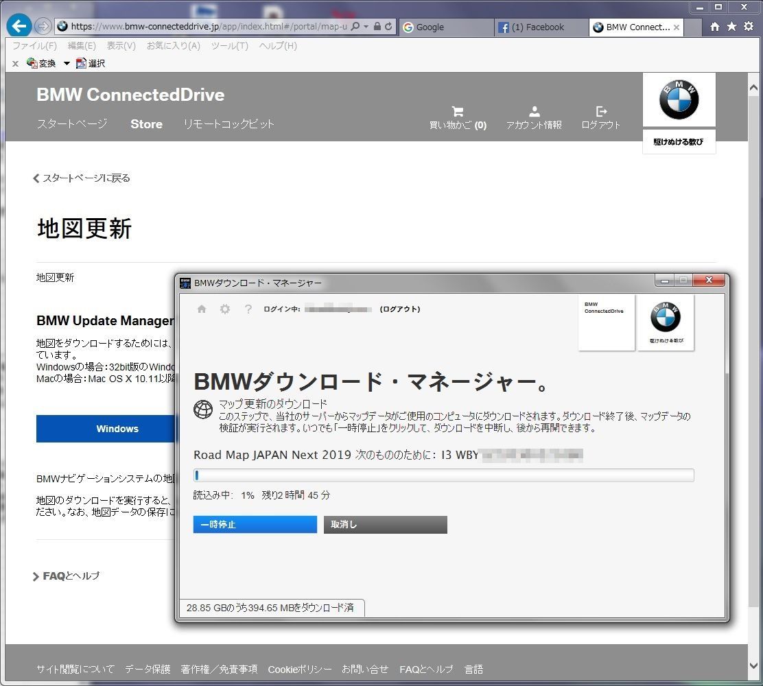The height and width of the screenshot is (686, 763).
Task: Click the help question mark in Download Manager
Action: click(248, 309)
